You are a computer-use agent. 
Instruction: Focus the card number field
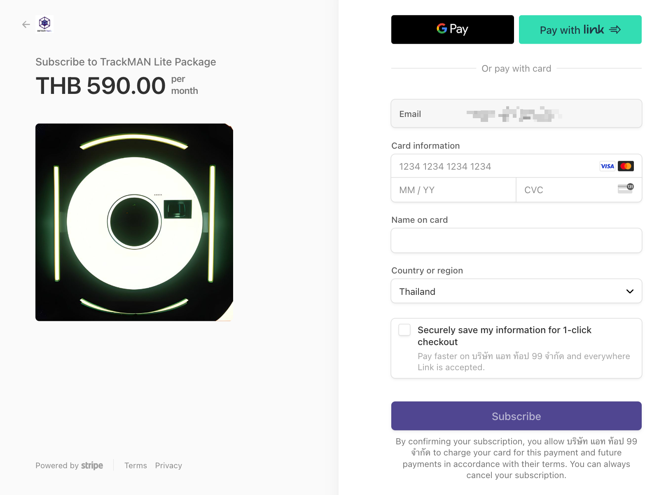pos(494,166)
